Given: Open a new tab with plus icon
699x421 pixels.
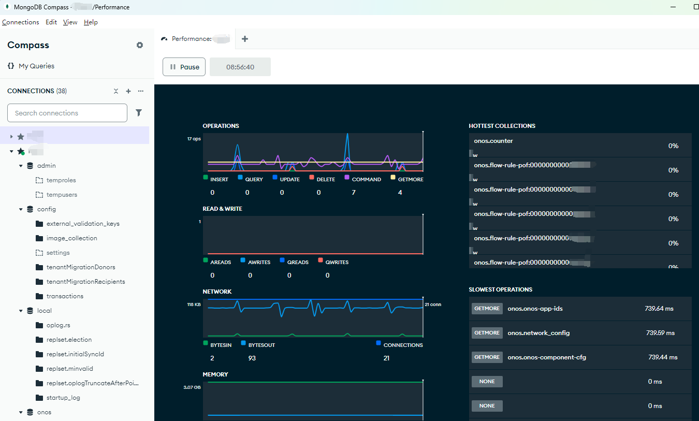Looking at the screenshot, I should click(x=245, y=39).
